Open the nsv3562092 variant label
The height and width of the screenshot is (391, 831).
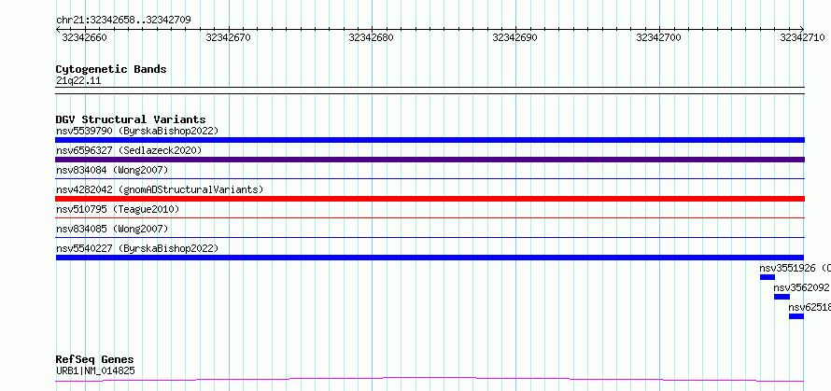(802, 287)
